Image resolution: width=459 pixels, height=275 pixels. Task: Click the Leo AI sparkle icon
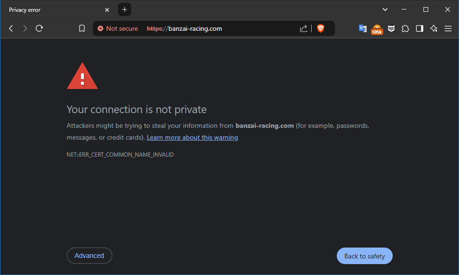(433, 28)
